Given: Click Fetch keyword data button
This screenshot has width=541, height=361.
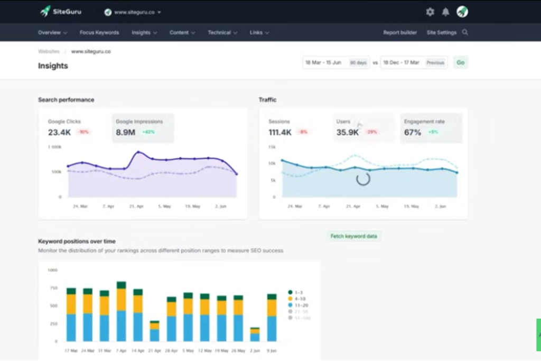Looking at the screenshot, I should click(x=353, y=236).
